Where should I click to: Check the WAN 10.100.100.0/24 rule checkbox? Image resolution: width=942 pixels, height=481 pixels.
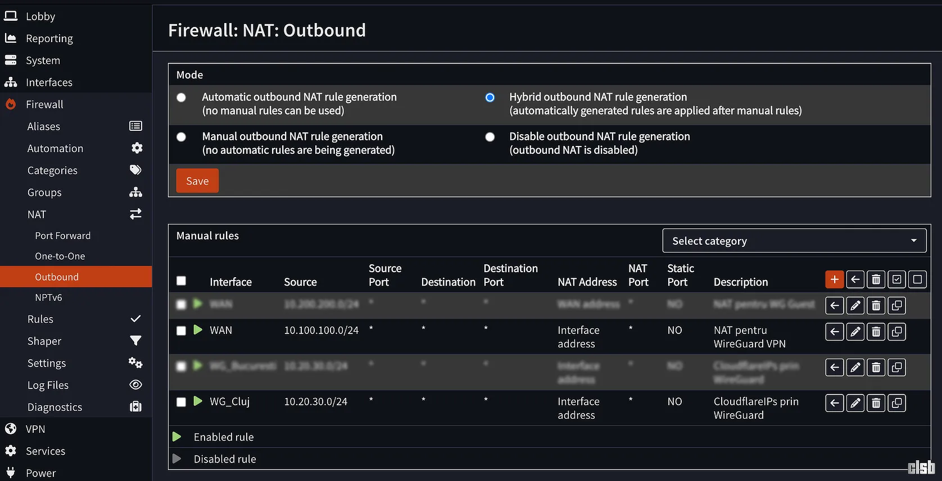[181, 331]
